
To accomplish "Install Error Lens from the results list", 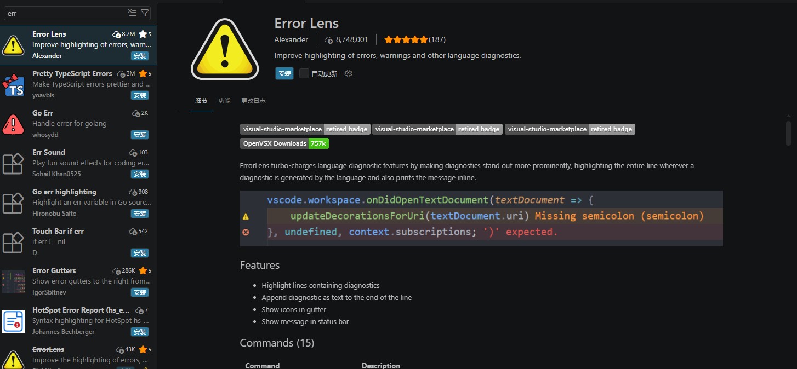I will point(140,56).
